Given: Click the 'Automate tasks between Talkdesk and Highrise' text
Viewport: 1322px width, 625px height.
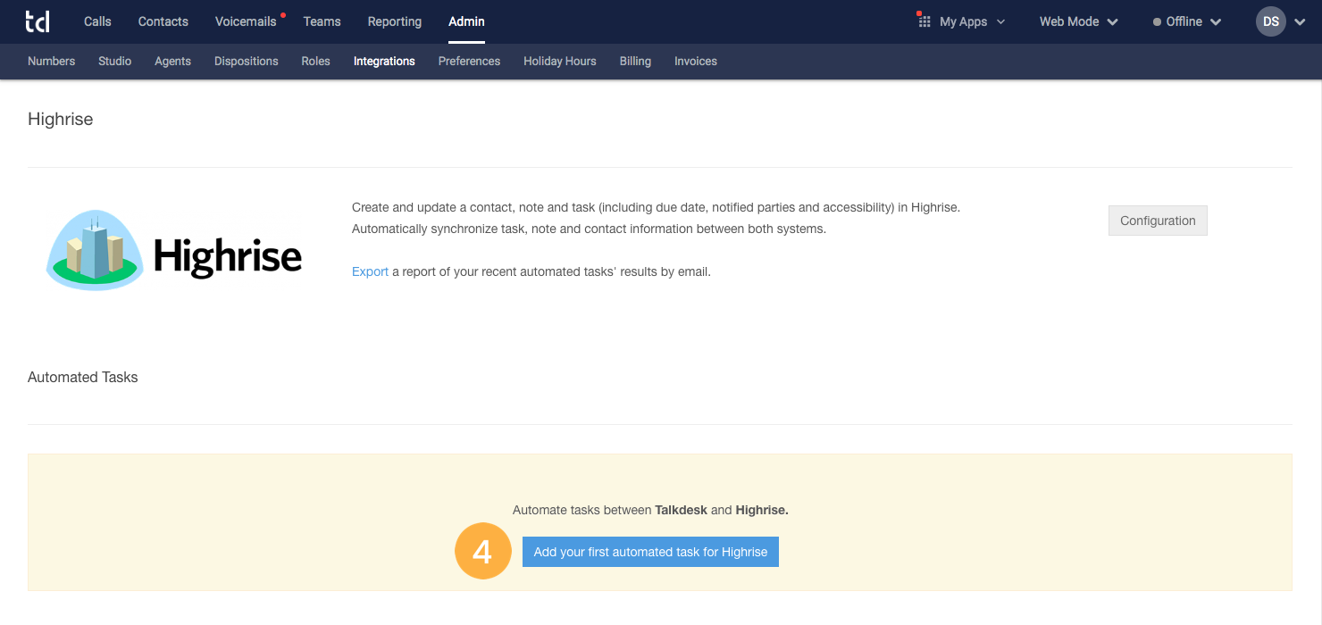Looking at the screenshot, I should coord(650,510).
